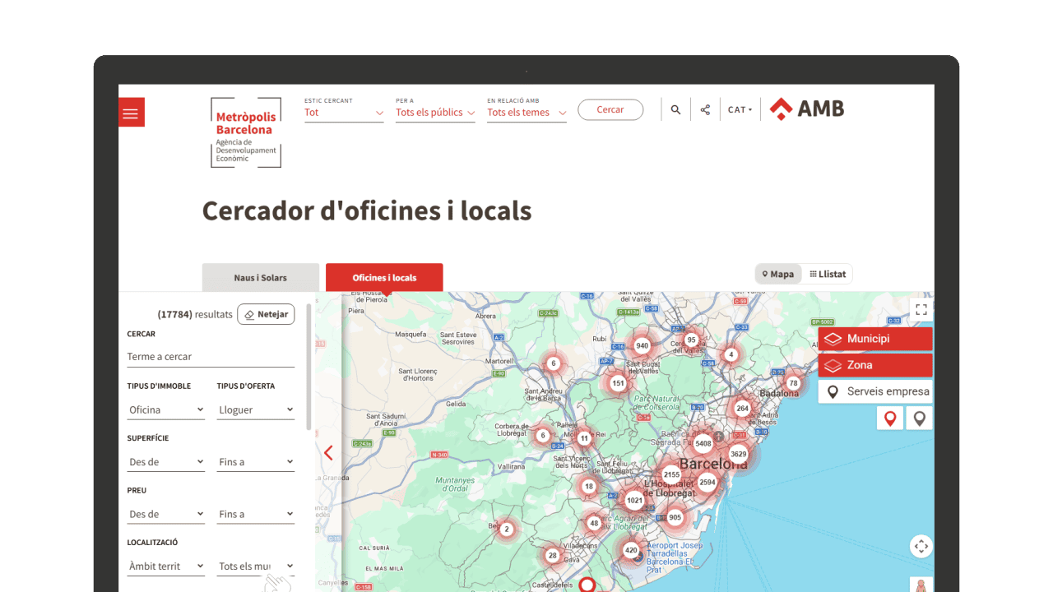
Task: Toggle the Zona map layer
Action: (x=875, y=365)
